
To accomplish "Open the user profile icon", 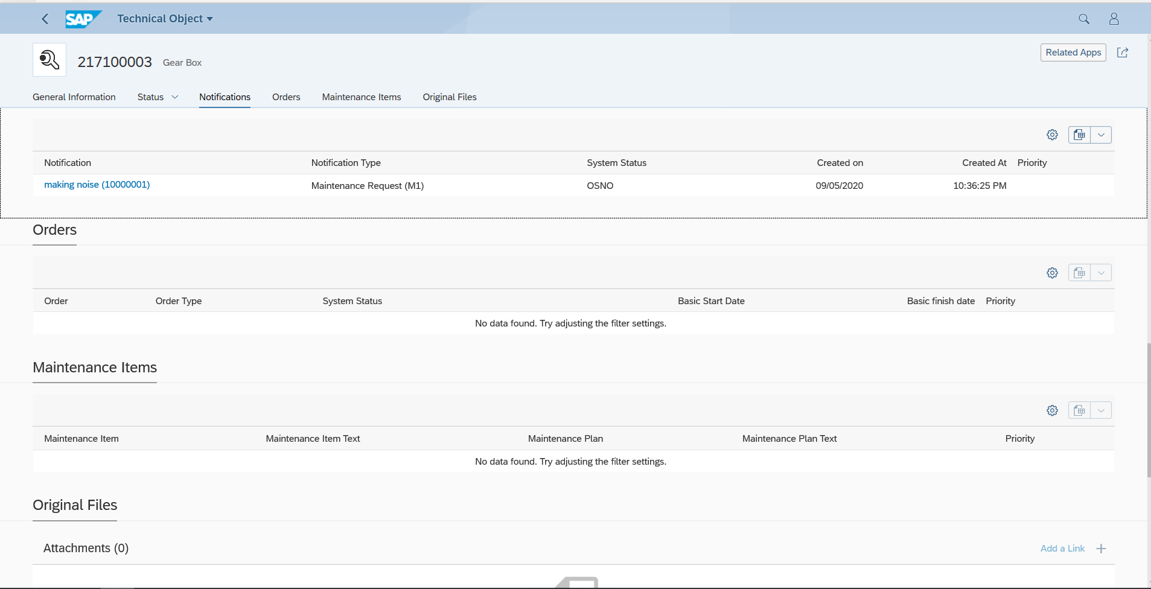I will coord(1114,19).
